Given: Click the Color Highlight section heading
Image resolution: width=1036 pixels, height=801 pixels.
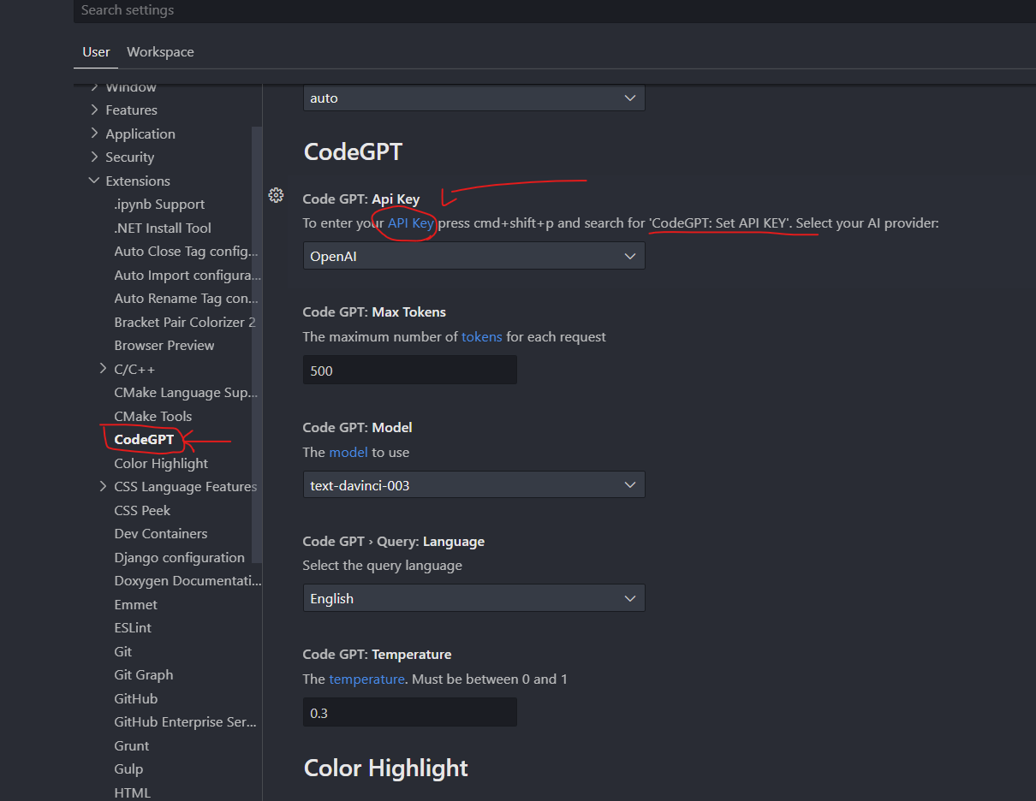Looking at the screenshot, I should pyautogui.click(x=386, y=768).
